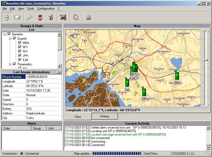Open the Configuration menu

click(46, 9)
